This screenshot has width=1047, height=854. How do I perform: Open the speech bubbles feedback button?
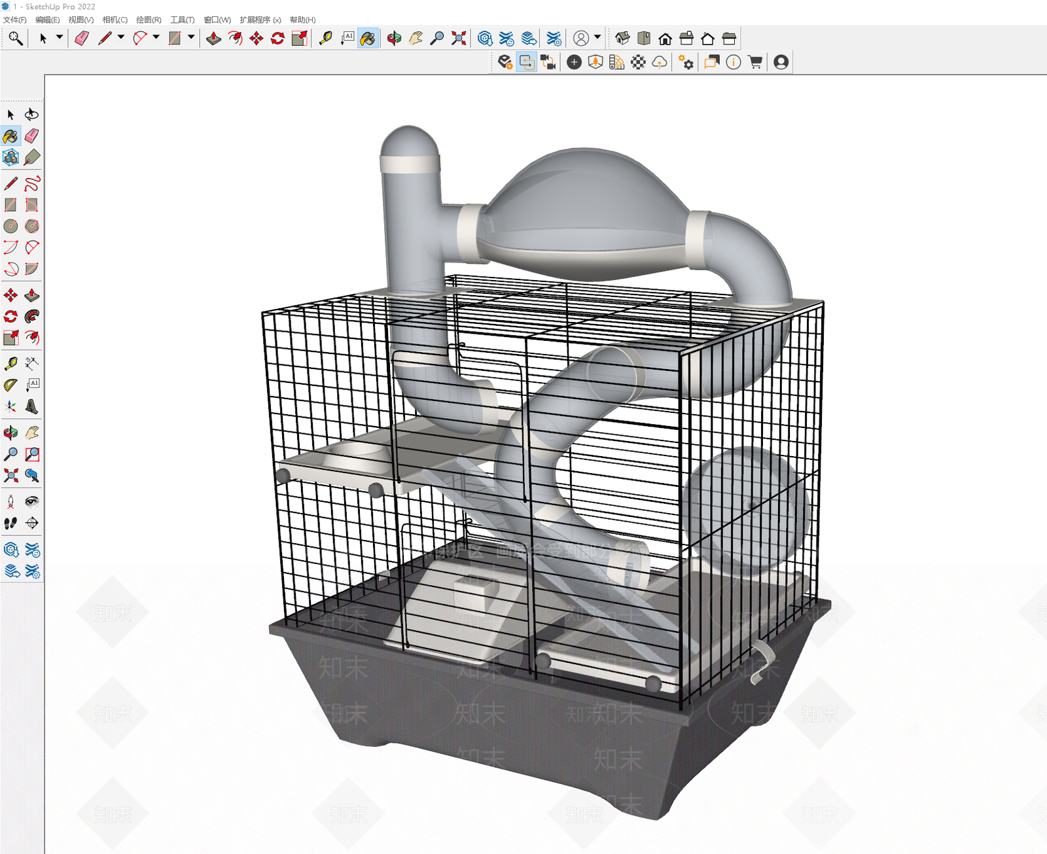(x=711, y=62)
